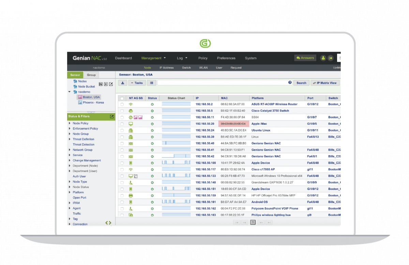Check the box for 192.168.50.2
Image resolution: width=409 pixels, height=265 pixels.
122,104
